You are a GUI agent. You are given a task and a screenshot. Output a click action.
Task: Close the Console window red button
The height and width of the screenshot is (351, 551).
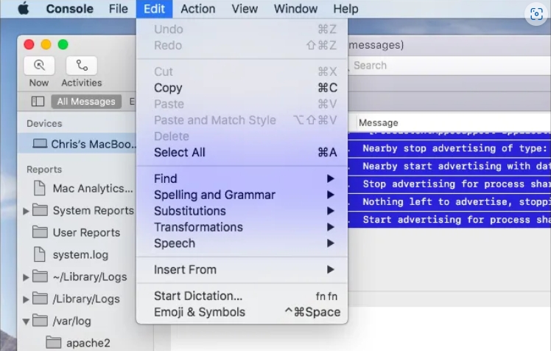point(29,45)
